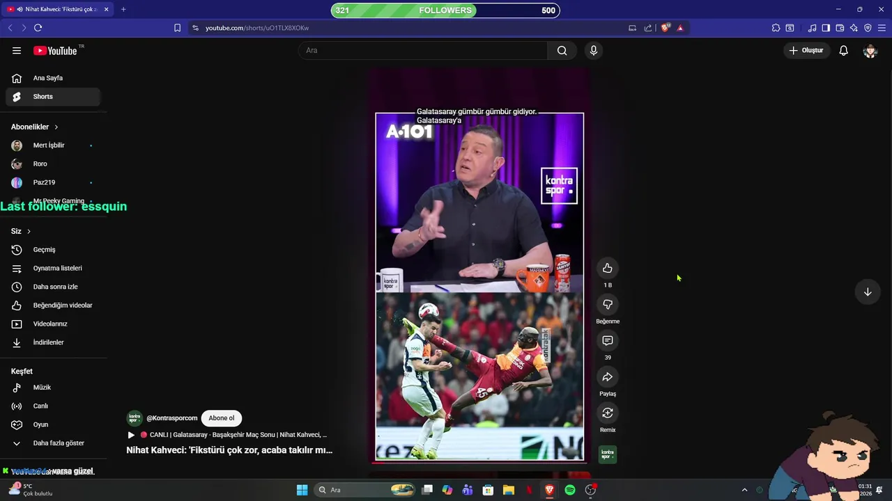This screenshot has width=892, height=501.
Task: Open the comments showing 39
Action: point(608,341)
